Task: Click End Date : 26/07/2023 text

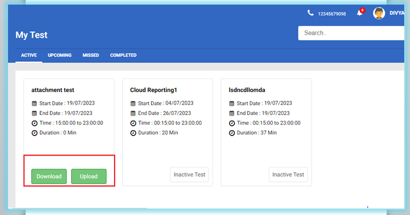Action: click(x=164, y=113)
